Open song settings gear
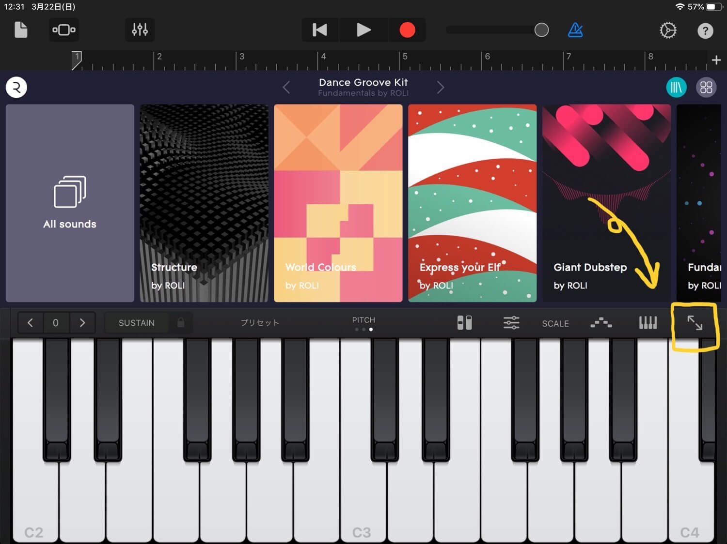This screenshot has height=544, width=727. tap(668, 30)
